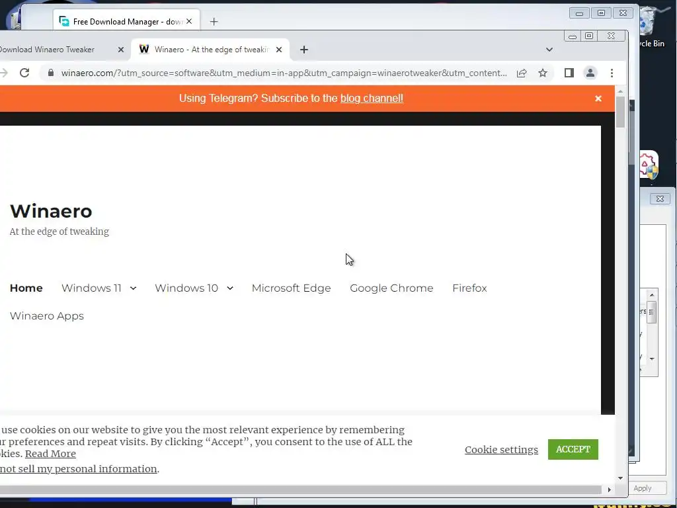Click the horizontal scrollbar right arrow
The image size is (677, 508).
[609, 489]
